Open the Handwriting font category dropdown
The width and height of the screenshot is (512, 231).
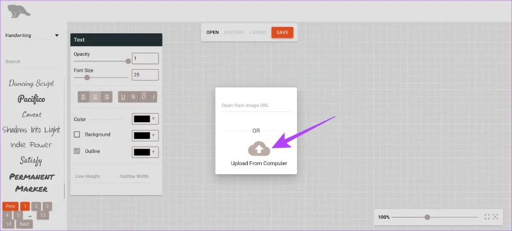pyautogui.click(x=32, y=35)
